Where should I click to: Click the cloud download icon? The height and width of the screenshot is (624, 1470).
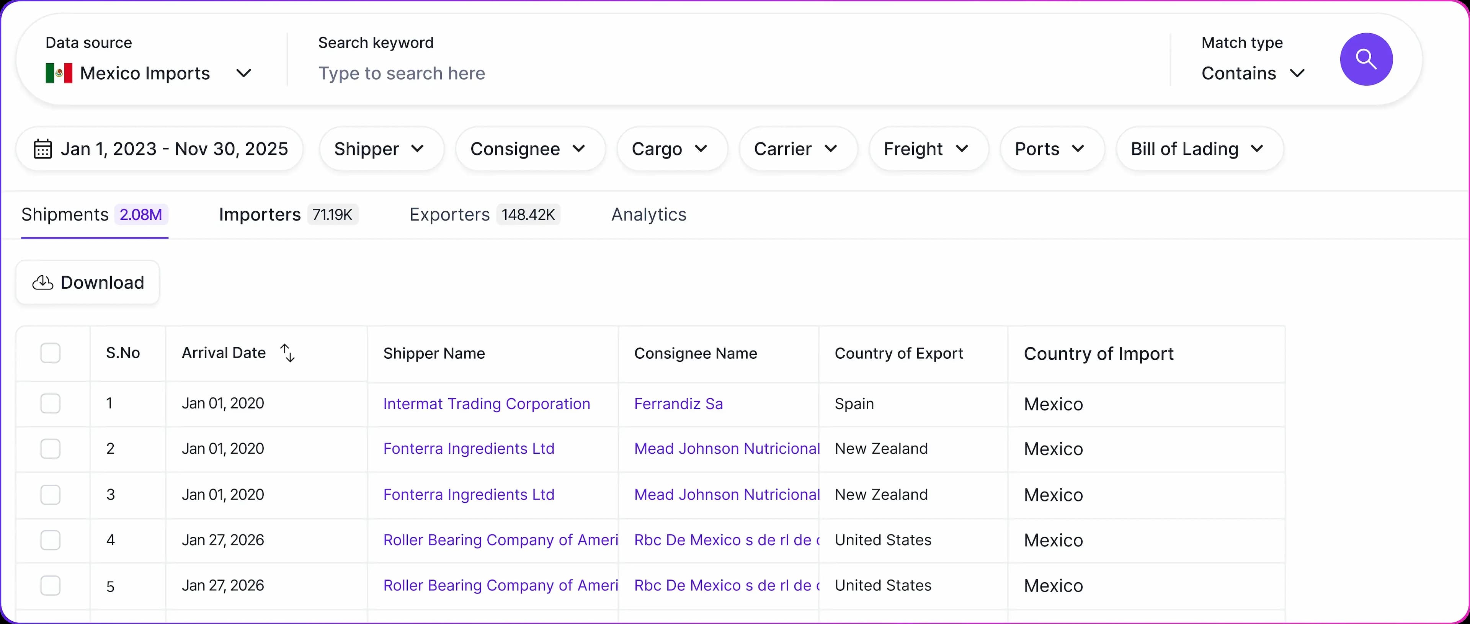pos(43,283)
